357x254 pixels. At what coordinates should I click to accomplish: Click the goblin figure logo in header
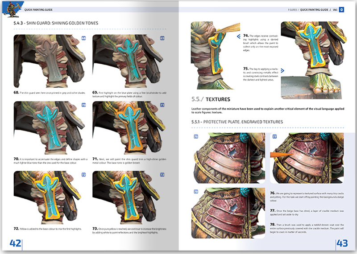coord(13,9)
